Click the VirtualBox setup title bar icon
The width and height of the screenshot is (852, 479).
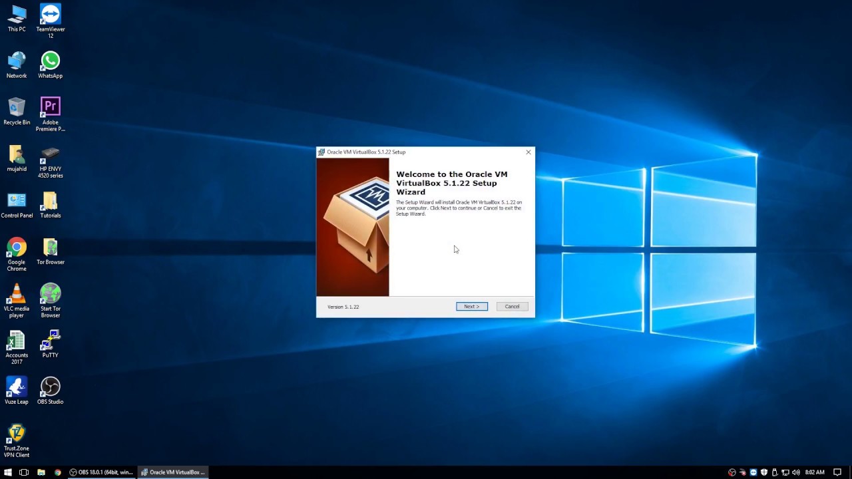[x=321, y=152]
